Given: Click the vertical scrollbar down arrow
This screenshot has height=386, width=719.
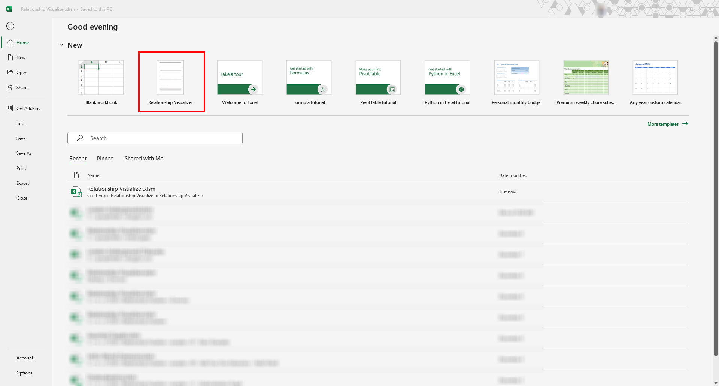Looking at the screenshot, I should click(716, 383).
